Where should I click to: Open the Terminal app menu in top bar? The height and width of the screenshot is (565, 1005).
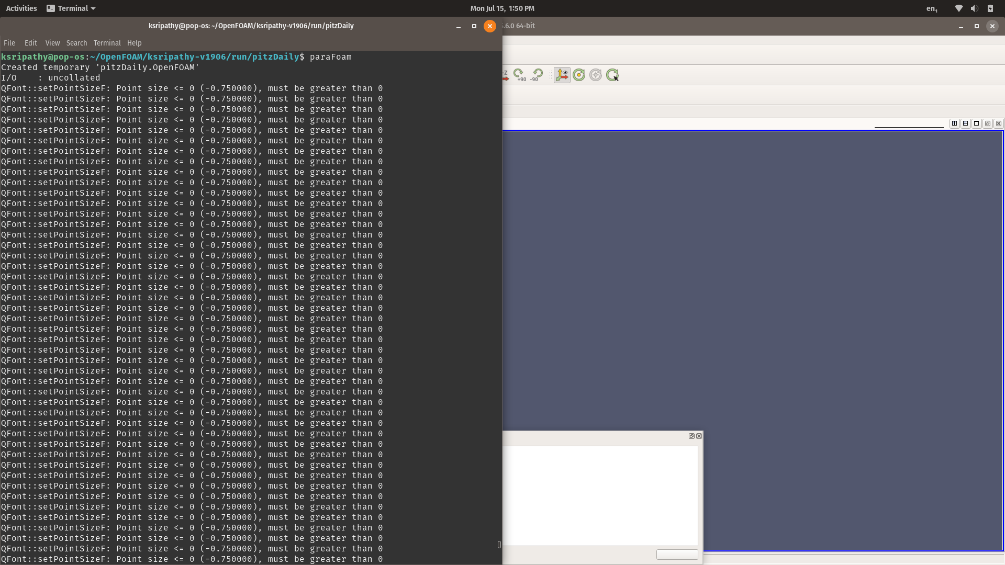[71, 8]
